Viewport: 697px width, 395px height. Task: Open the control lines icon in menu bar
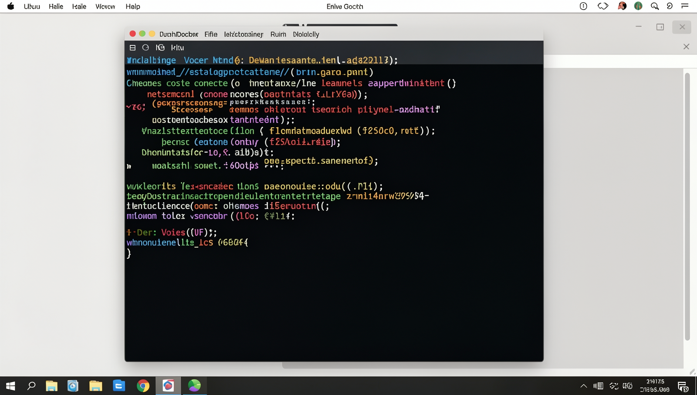pyautogui.click(x=685, y=6)
